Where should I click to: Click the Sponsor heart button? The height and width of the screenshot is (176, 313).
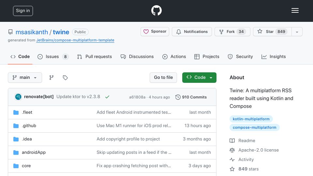coord(155,32)
